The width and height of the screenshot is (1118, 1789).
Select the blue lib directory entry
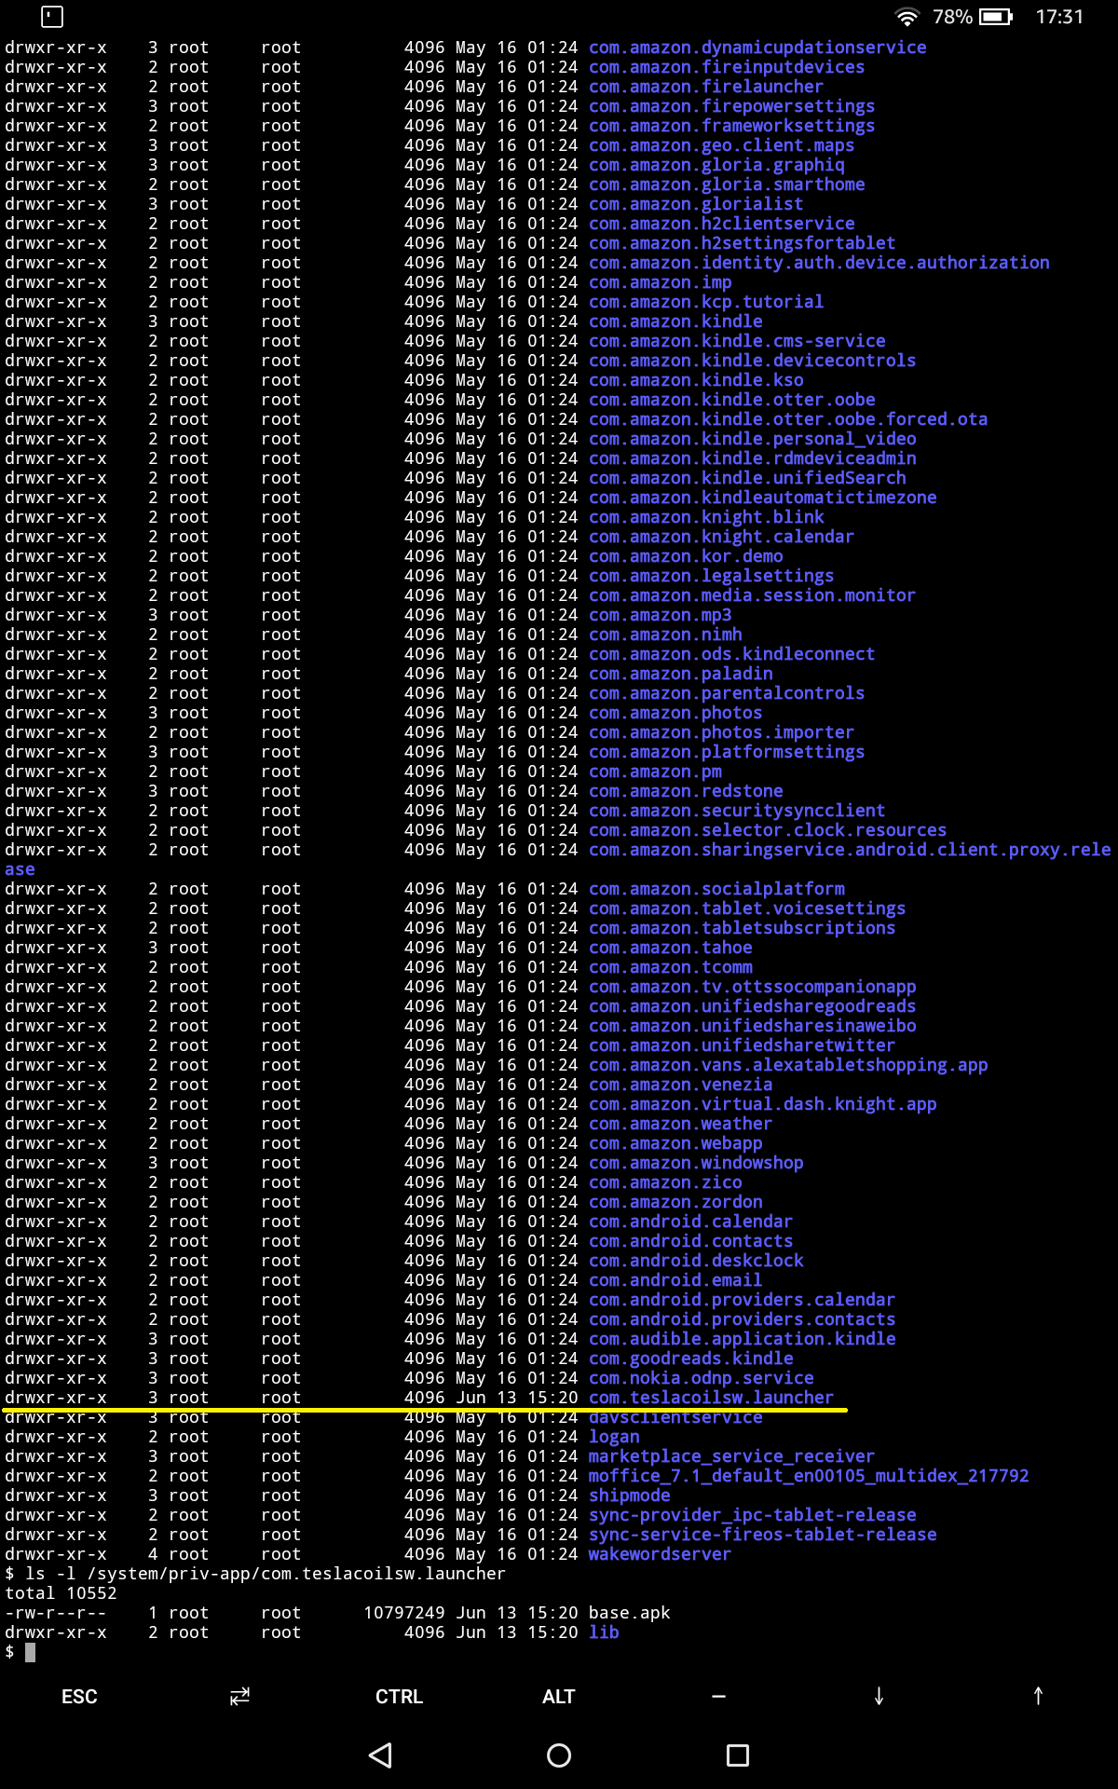coord(604,1632)
